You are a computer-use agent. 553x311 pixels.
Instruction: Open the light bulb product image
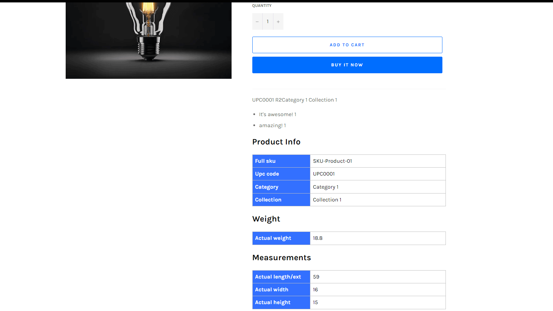point(149,40)
